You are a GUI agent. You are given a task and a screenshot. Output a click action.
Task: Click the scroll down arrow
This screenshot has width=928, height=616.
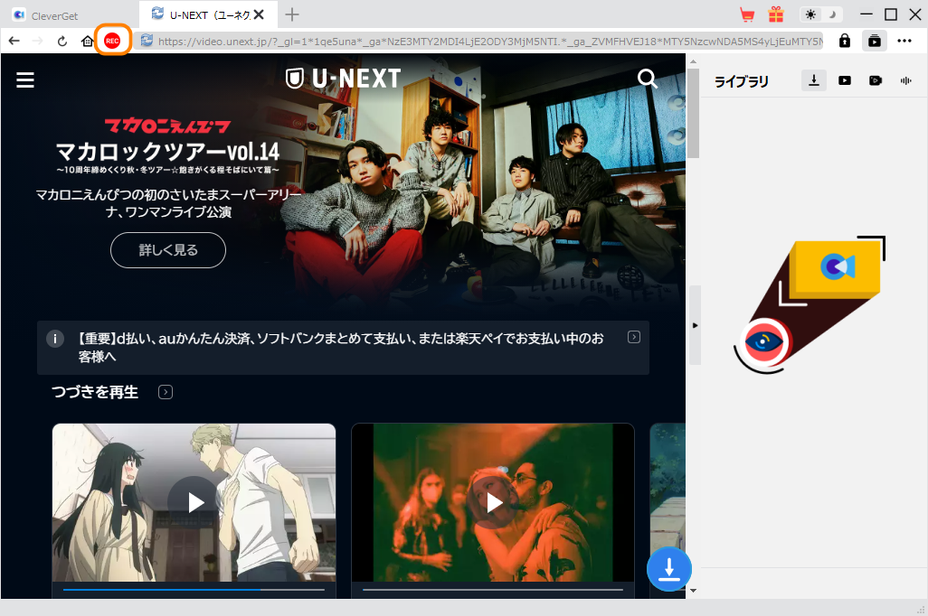coord(693,590)
